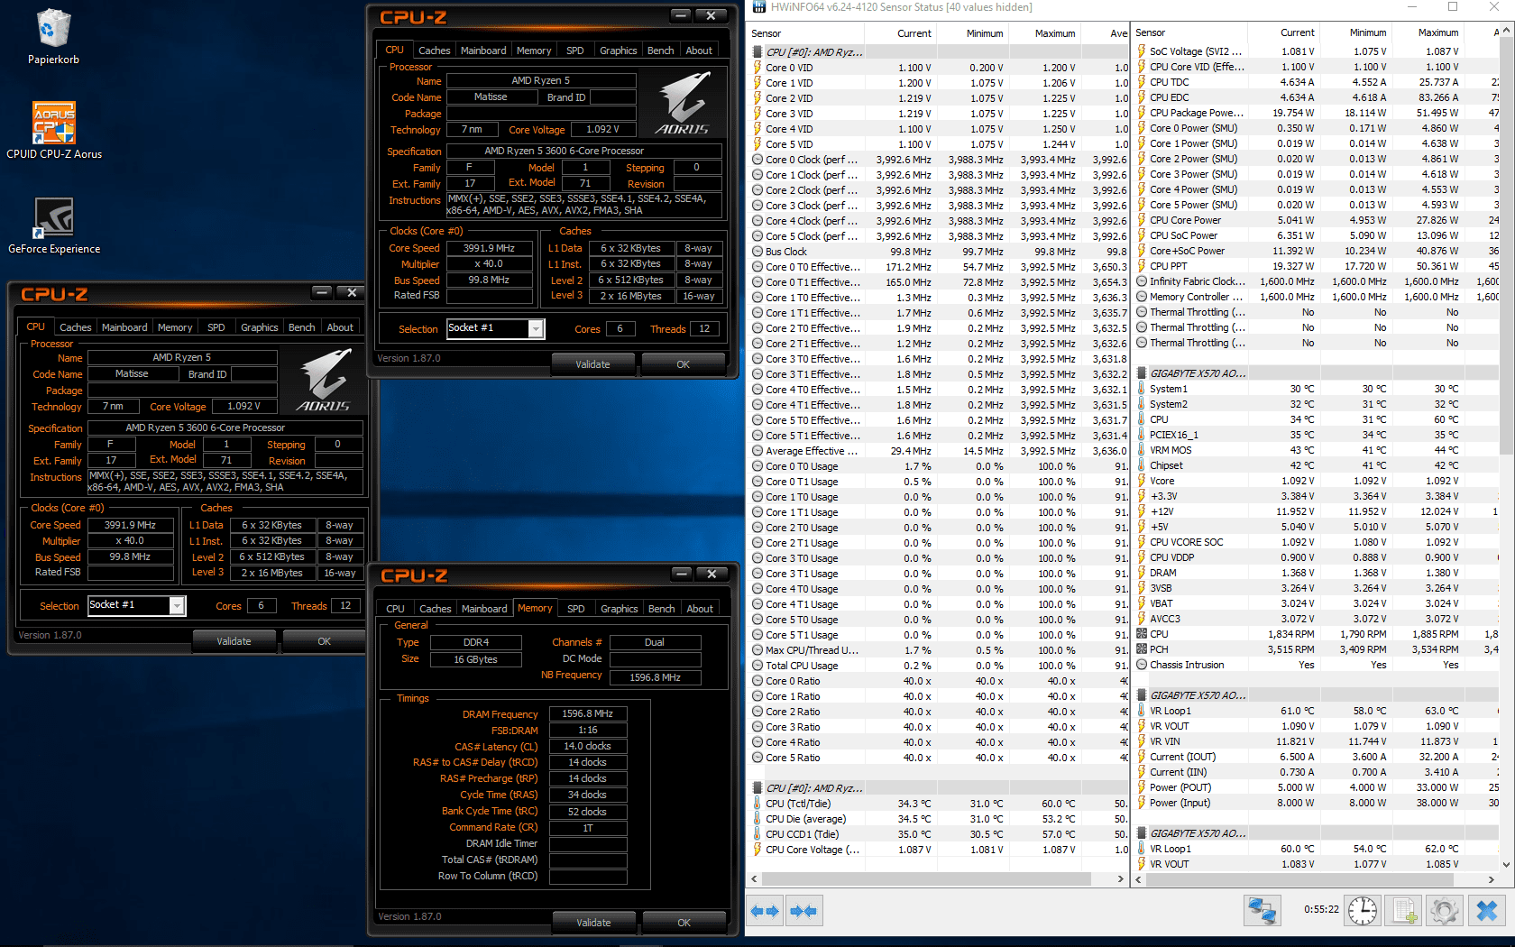Open HWiNFO sensor settings gear icon

pyautogui.click(x=1445, y=911)
